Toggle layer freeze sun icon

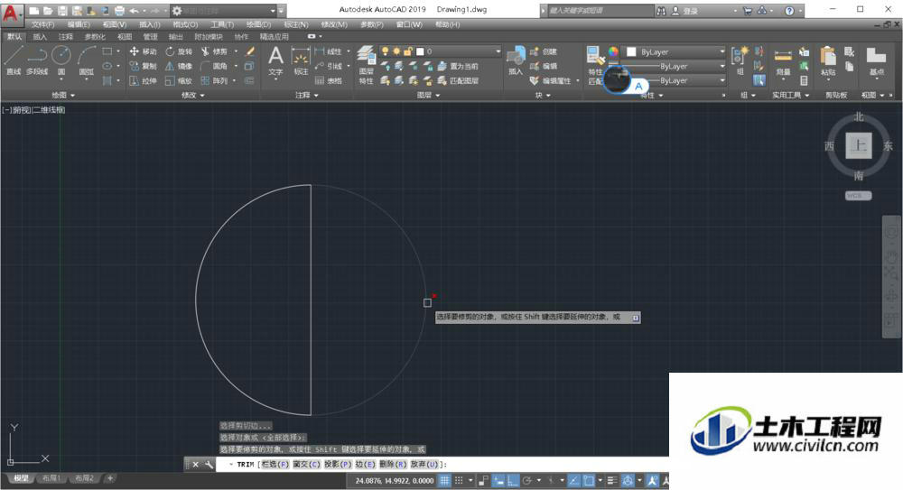(396, 51)
